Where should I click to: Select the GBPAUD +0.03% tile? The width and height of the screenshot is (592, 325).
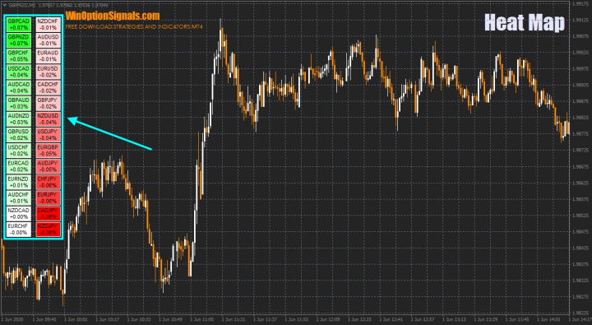[x=18, y=104]
